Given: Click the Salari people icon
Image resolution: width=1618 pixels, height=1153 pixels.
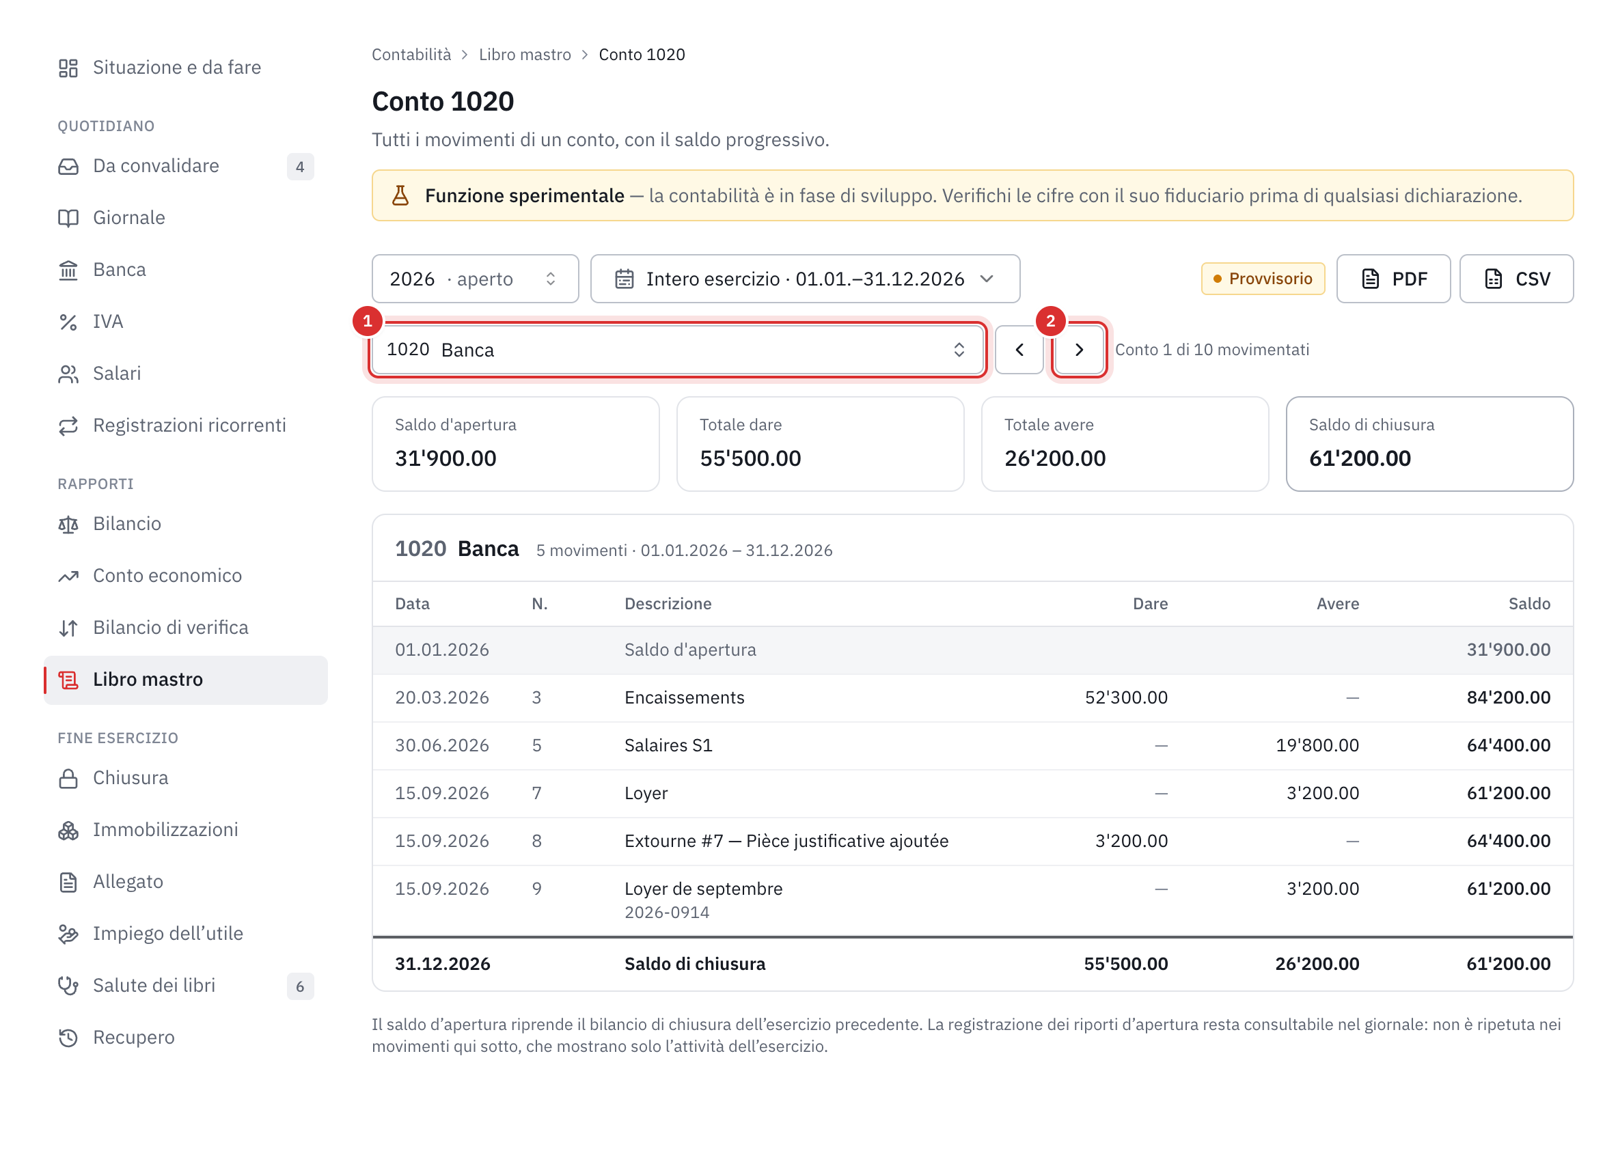Looking at the screenshot, I should click(68, 375).
